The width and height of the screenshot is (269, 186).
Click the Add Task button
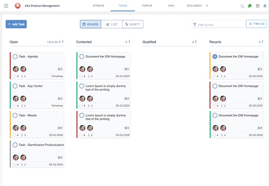16,24
